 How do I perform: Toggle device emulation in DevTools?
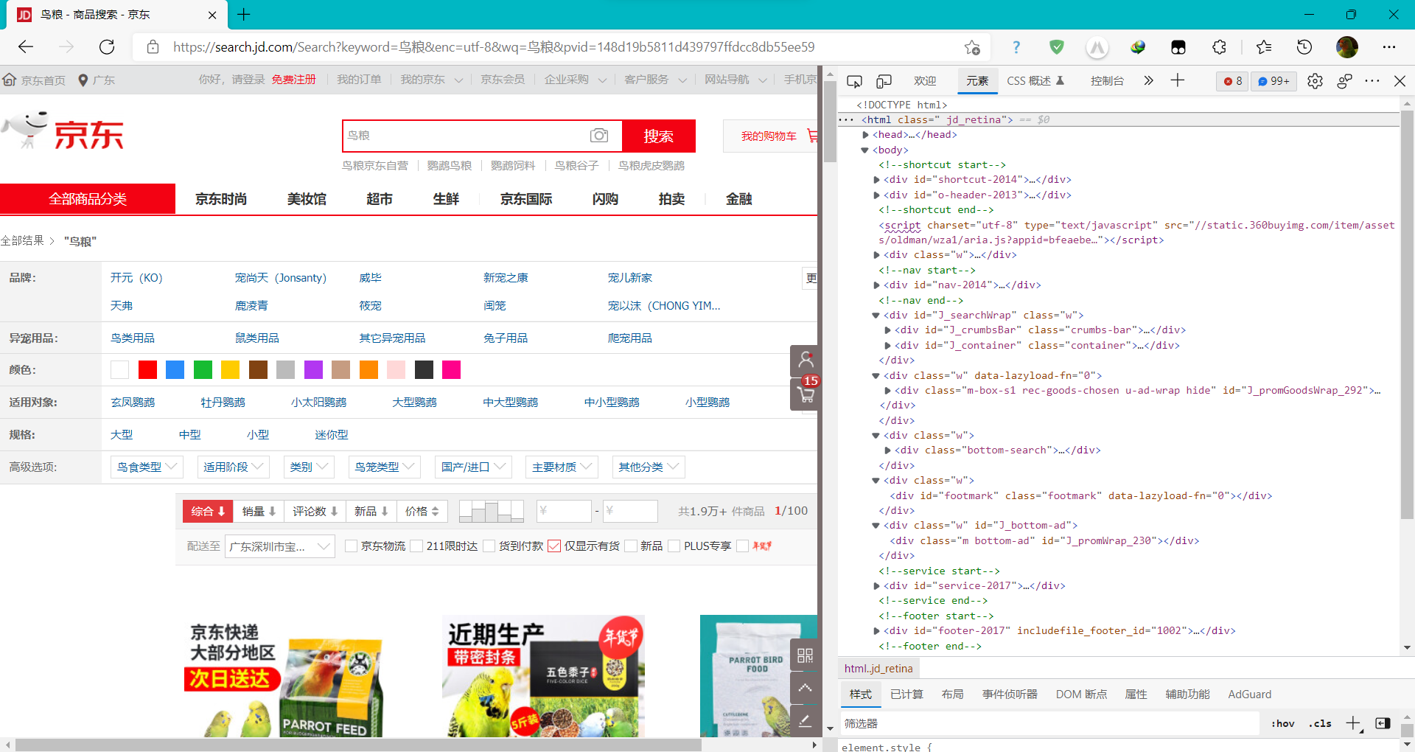tap(884, 81)
